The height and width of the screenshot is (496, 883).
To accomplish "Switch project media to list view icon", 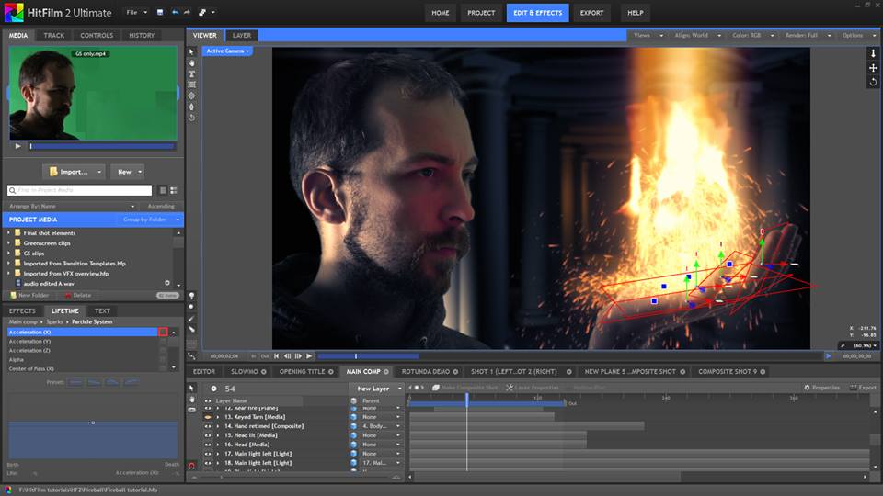I will pyautogui.click(x=163, y=191).
